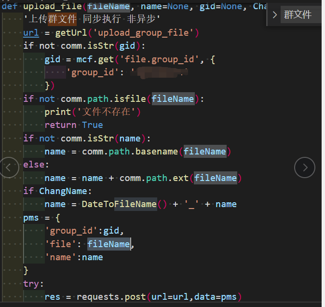
Task: Click fileName inside comm.path.isfile call
Action: 173,99
